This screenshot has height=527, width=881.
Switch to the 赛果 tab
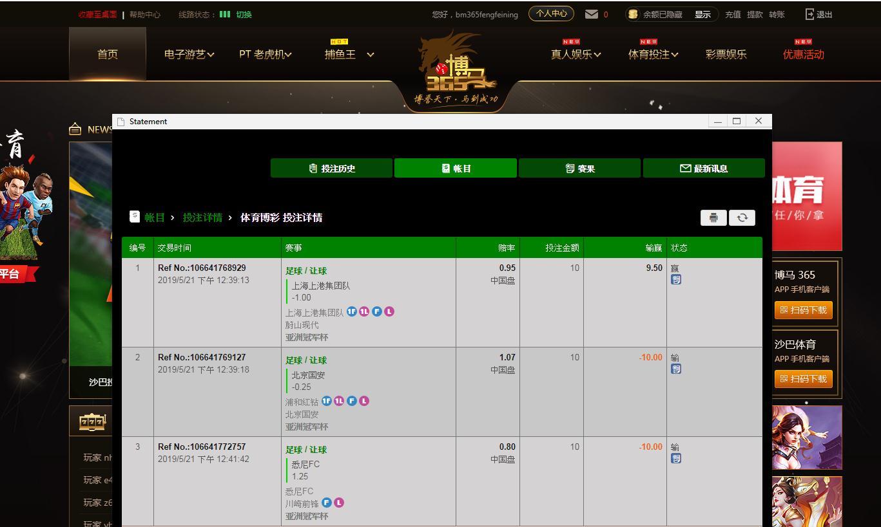coord(580,168)
